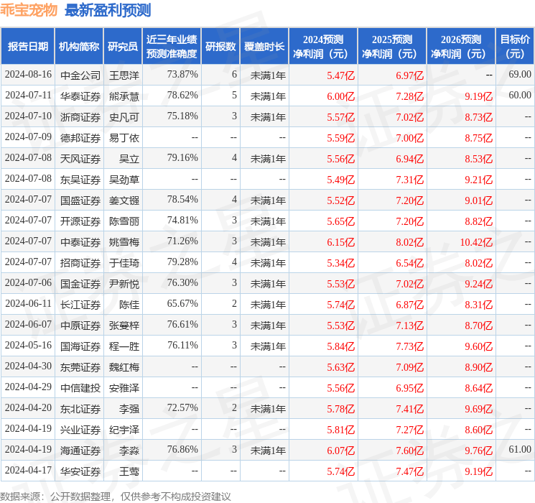Select researcher 姜文镪
Image resolution: width=535 pixels, height=503 pixels.
(124, 200)
